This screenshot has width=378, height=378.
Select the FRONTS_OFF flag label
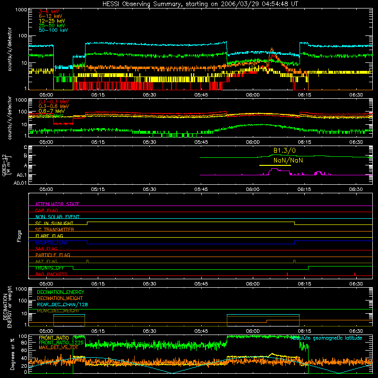click(x=50, y=268)
